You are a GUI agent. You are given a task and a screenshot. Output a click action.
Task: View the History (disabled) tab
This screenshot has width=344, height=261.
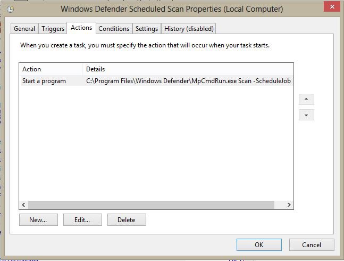point(189,29)
